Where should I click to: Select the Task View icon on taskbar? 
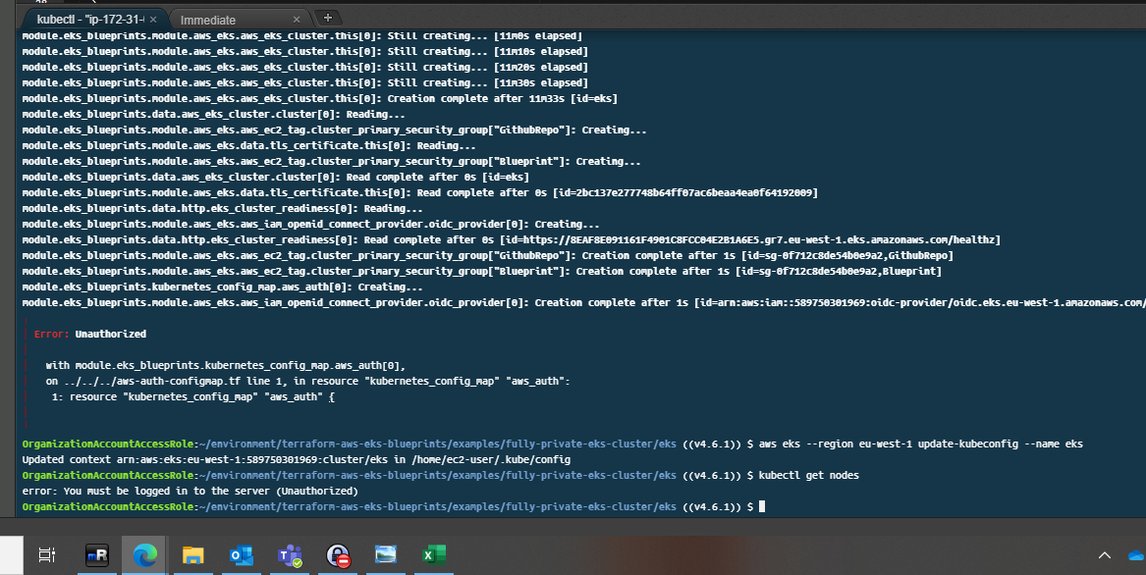[x=46, y=555]
